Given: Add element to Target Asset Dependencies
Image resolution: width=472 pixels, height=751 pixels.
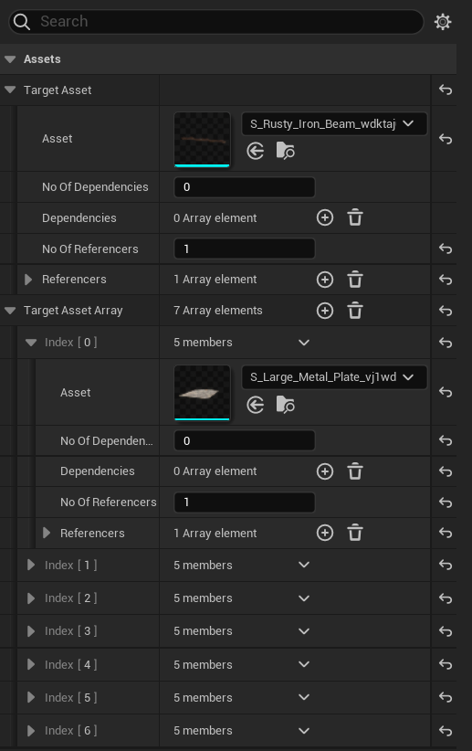Looking at the screenshot, I should click(325, 217).
